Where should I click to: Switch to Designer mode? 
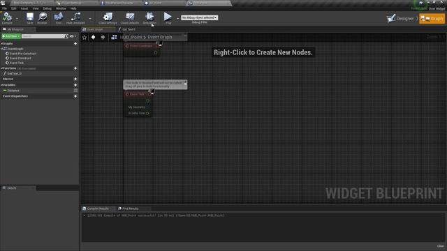pyautogui.click(x=400, y=19)
